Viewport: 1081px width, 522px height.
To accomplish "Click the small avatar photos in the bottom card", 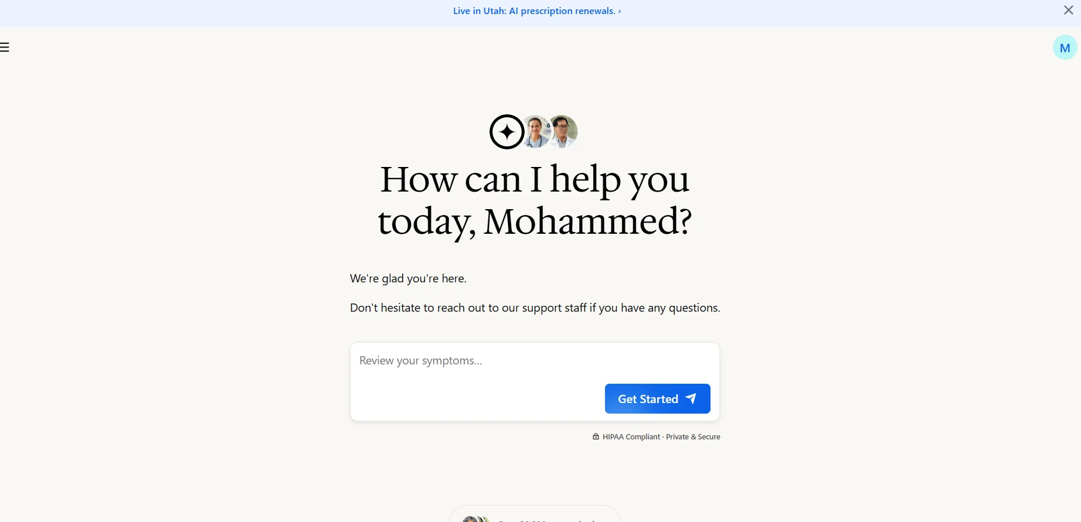I will coord(475,519).
